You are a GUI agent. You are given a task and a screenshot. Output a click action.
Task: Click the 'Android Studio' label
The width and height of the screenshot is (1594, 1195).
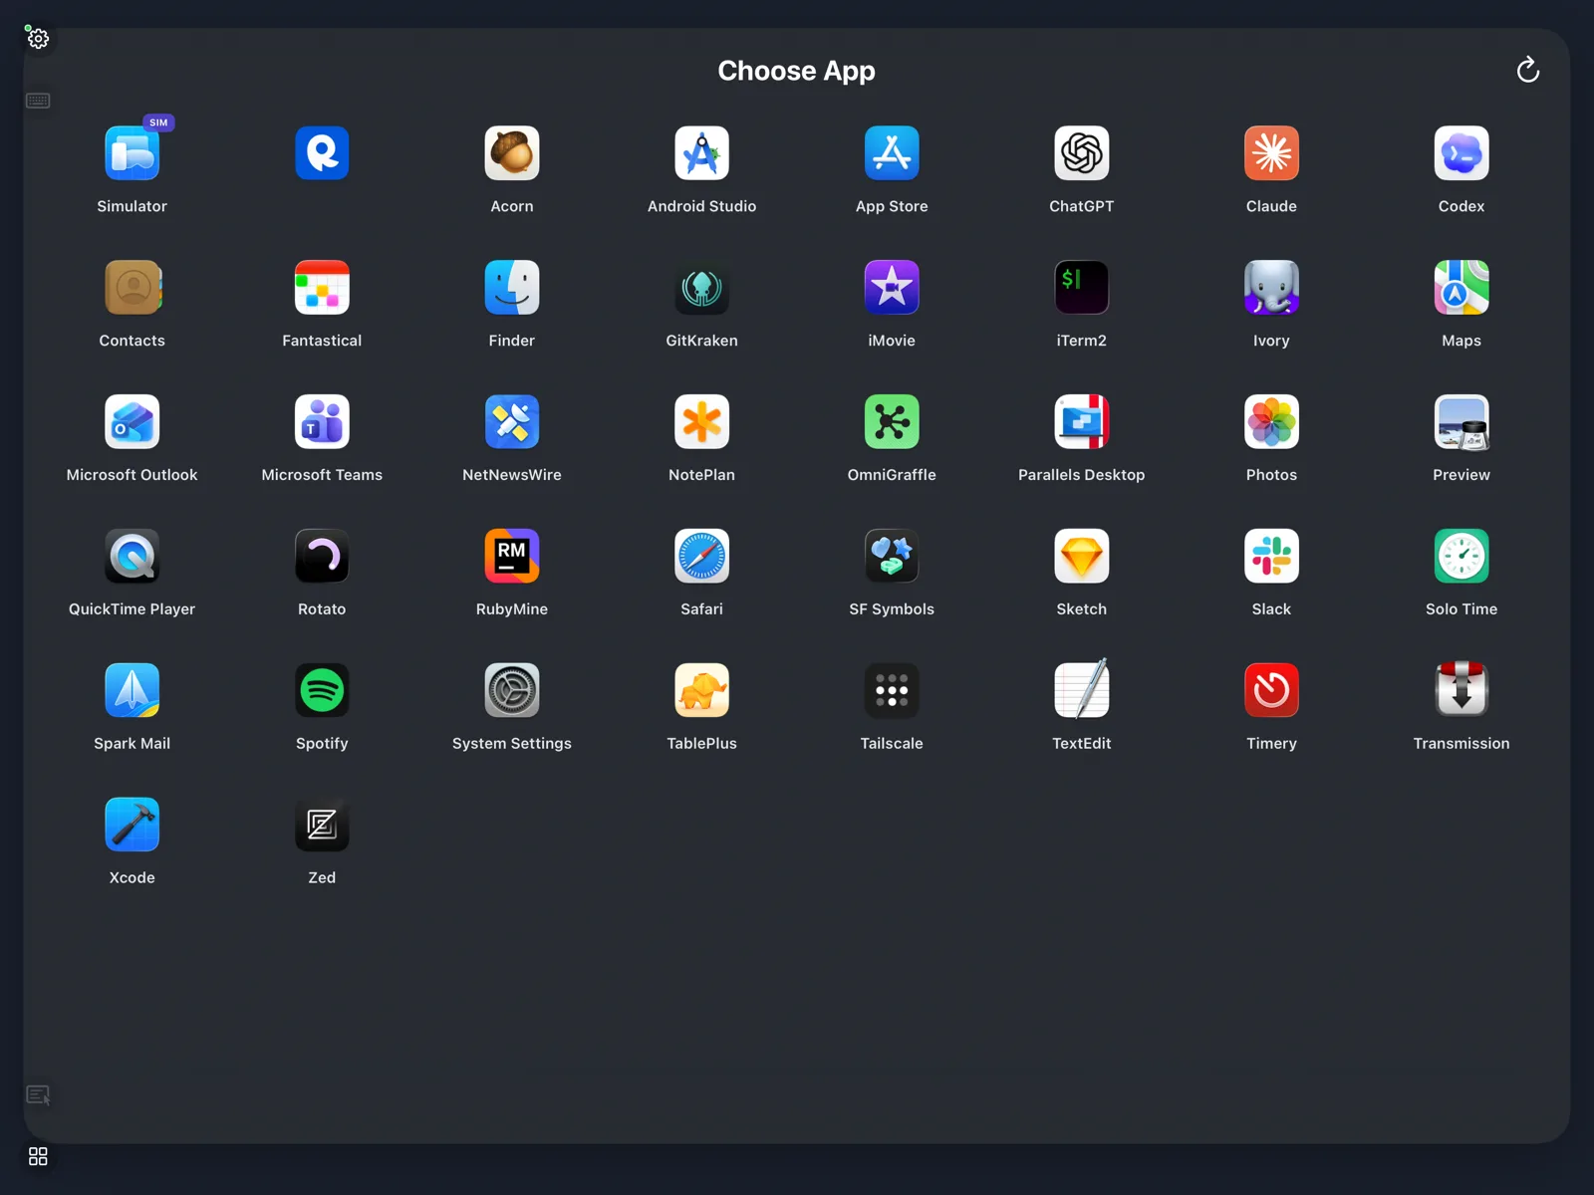pyautogui.click(x=702, y=206)
